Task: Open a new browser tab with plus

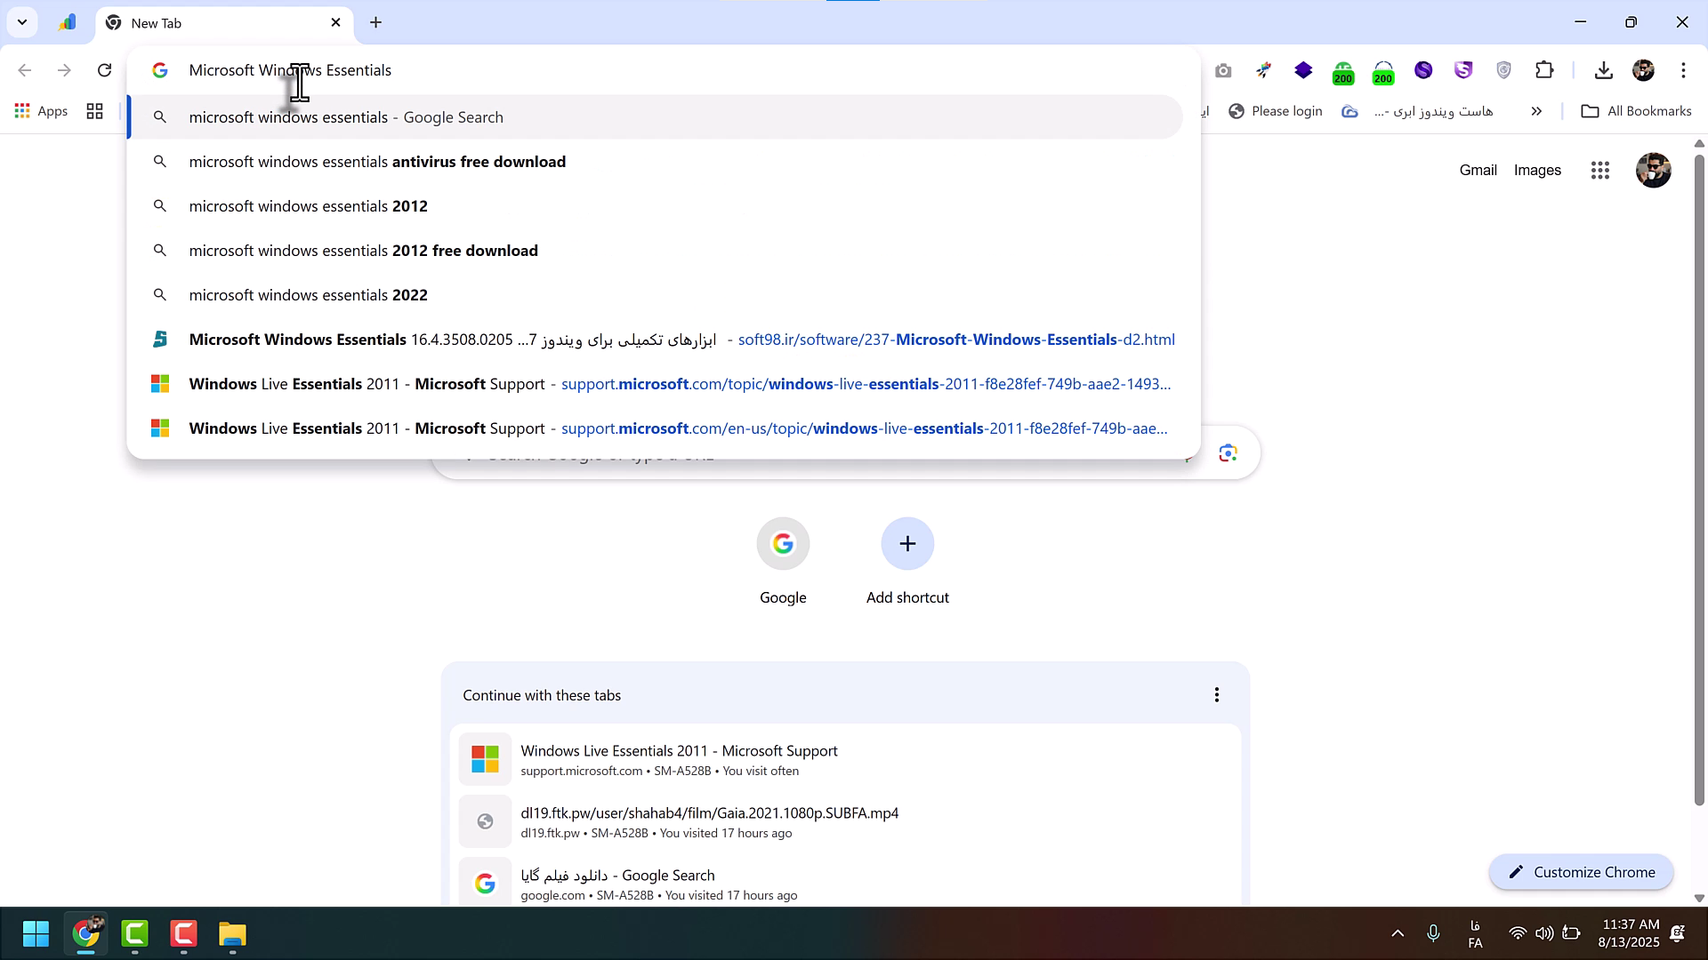Action: [375, 22]
